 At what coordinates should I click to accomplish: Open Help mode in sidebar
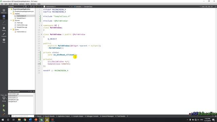[4, 40]
